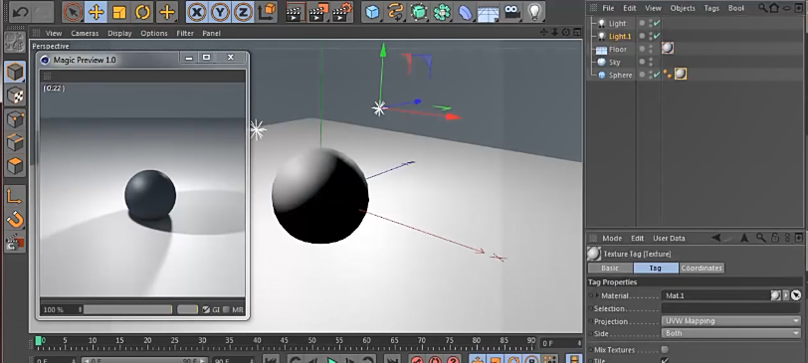Image resolution: width=808 pixels, height=363 pixels.
Task: Open Object Manager Tags menu
Action: point(711,8)
